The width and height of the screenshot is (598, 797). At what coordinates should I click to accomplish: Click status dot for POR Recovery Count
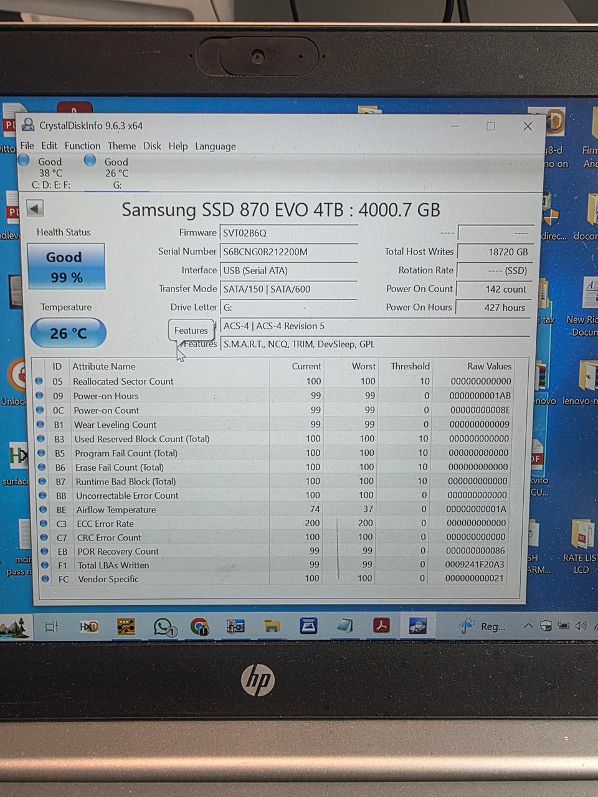(x=45, y=551)
